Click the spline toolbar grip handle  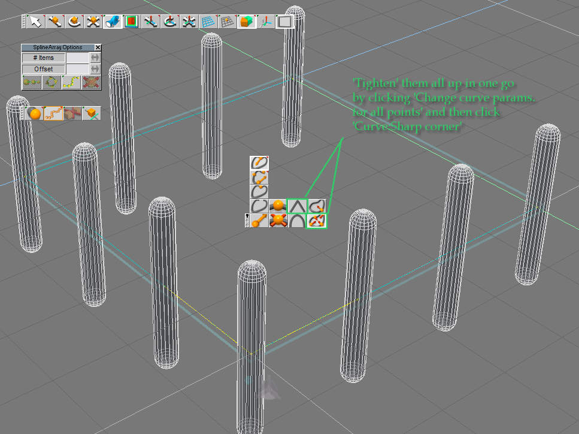coord(247,221)
